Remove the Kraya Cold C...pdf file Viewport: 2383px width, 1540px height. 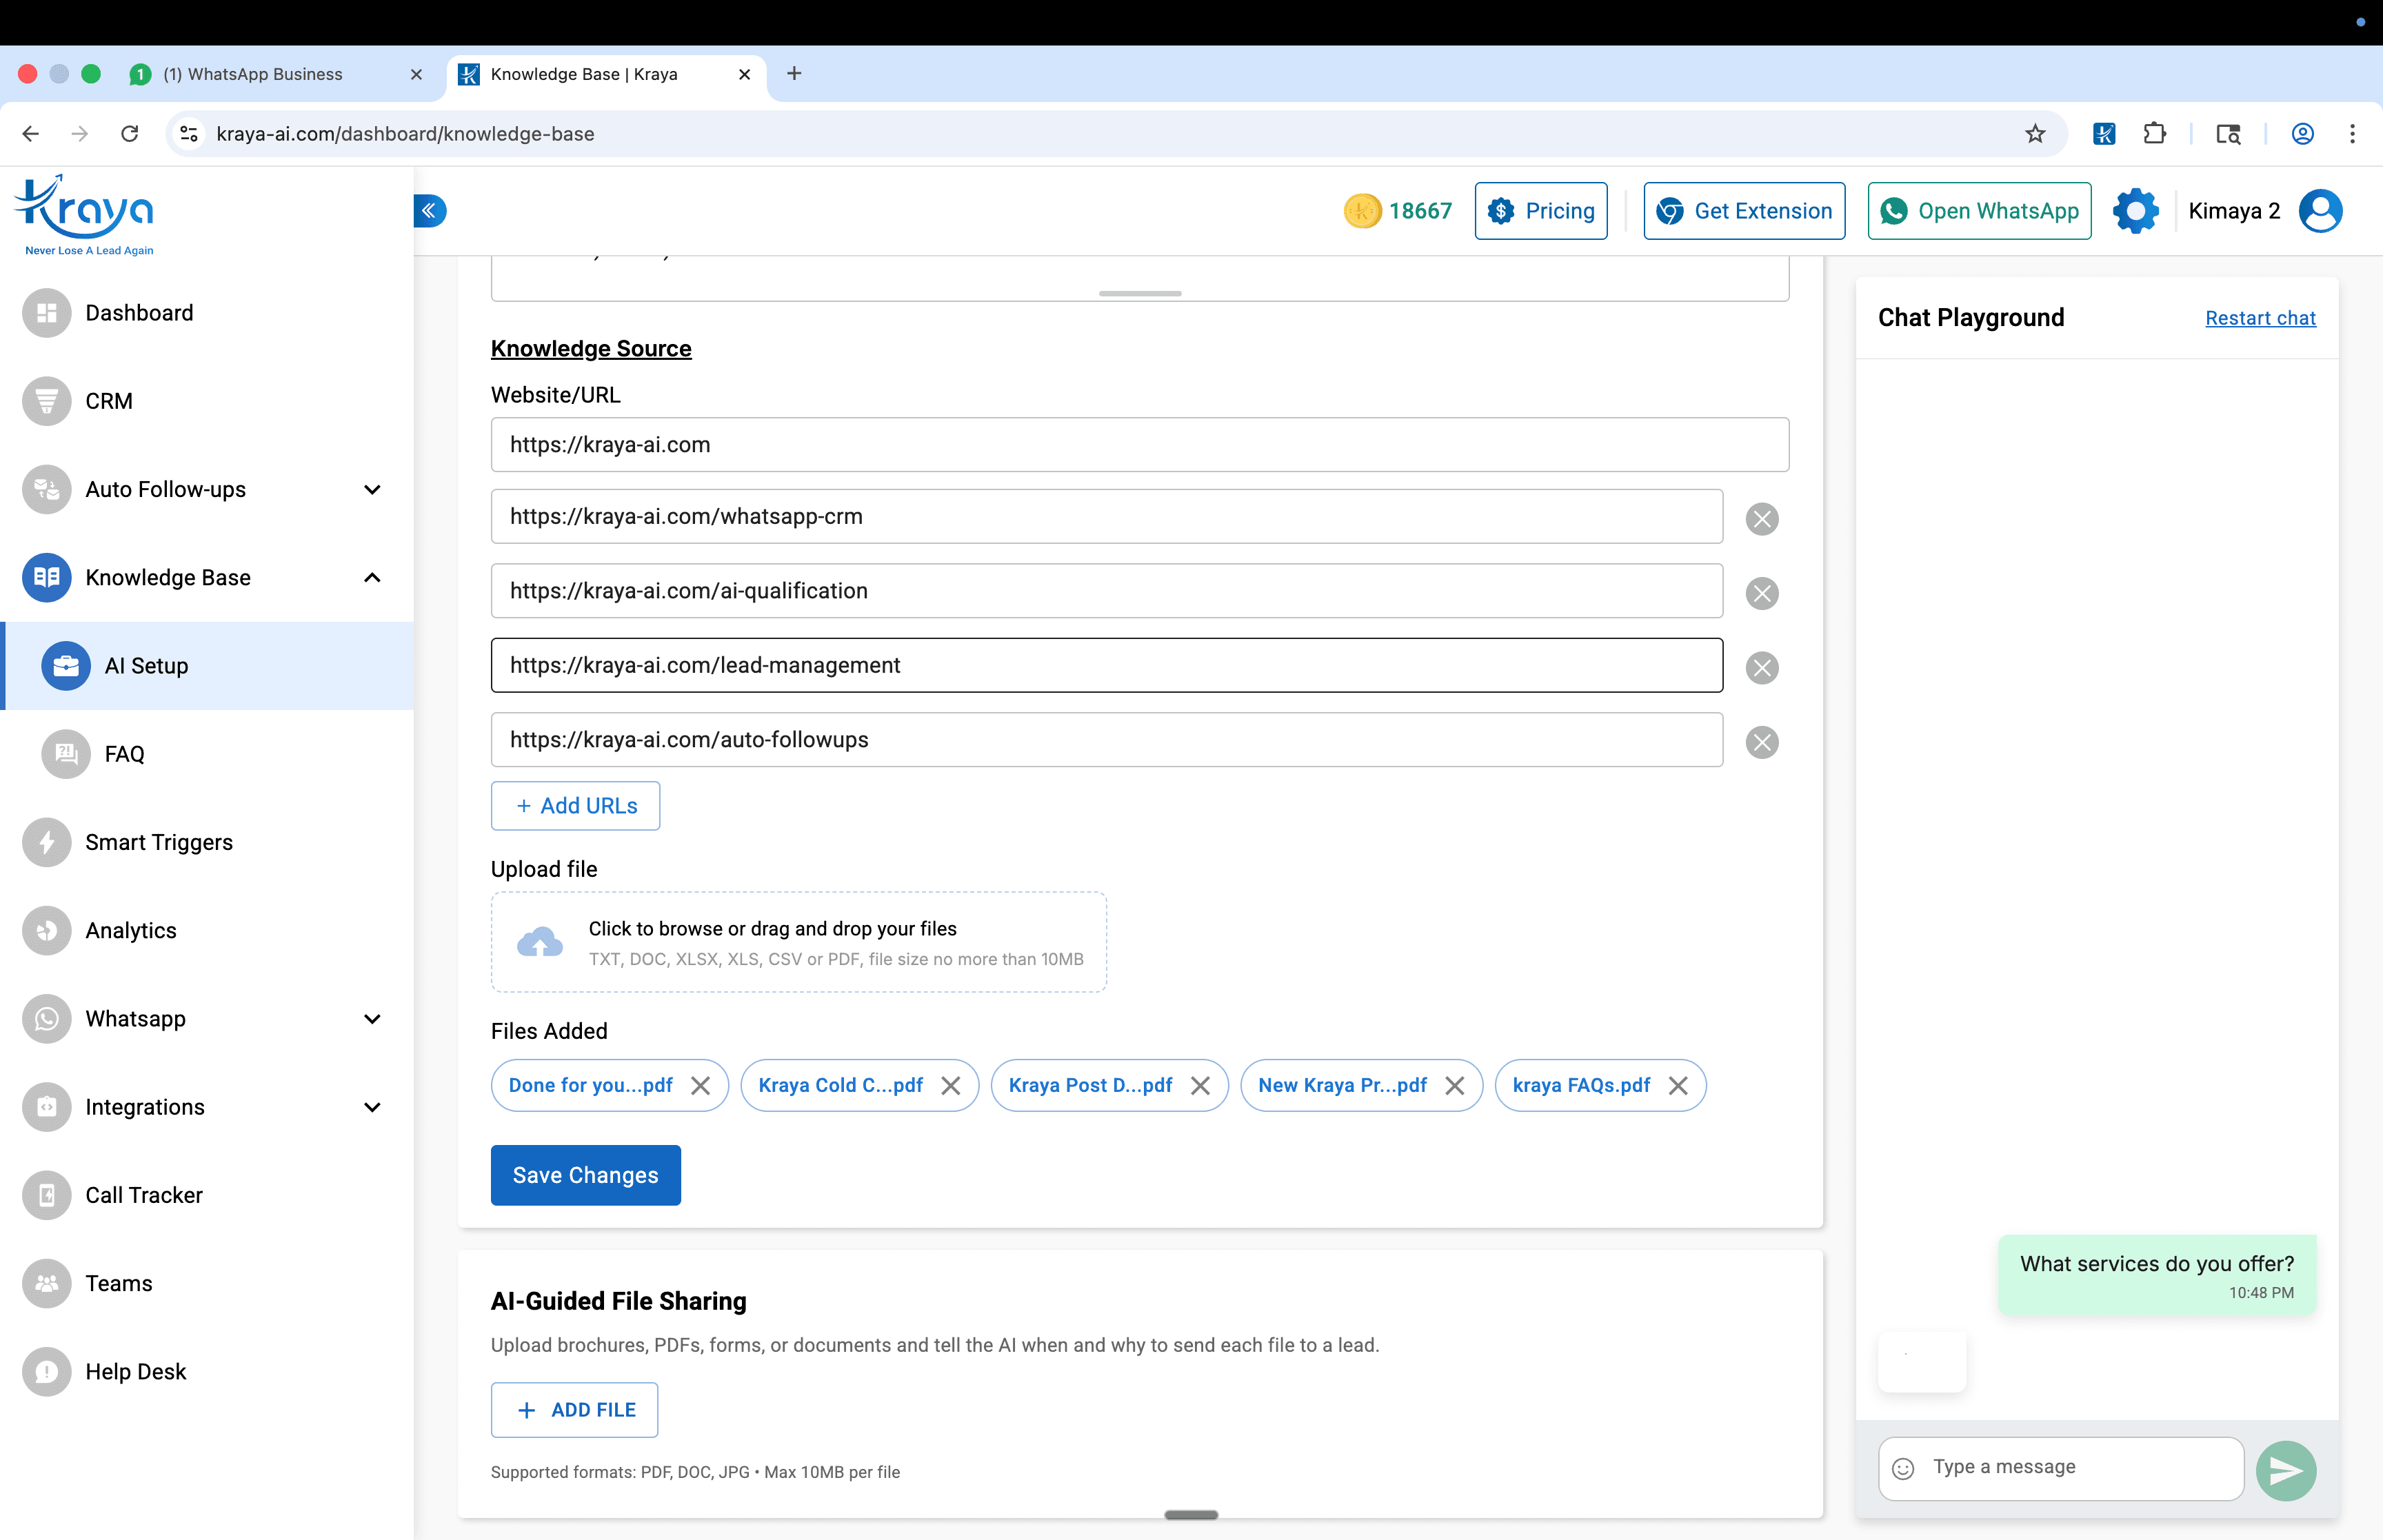[951, 1085]
